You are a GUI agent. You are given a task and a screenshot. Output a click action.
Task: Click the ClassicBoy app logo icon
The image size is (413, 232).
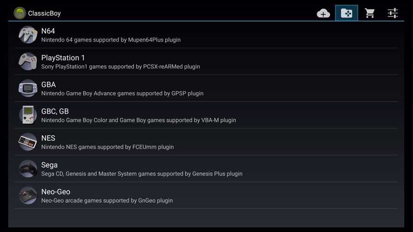[20, 13]
